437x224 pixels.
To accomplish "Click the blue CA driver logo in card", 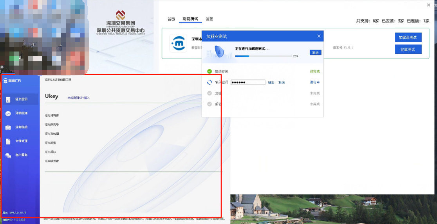I will pos(178,43).
